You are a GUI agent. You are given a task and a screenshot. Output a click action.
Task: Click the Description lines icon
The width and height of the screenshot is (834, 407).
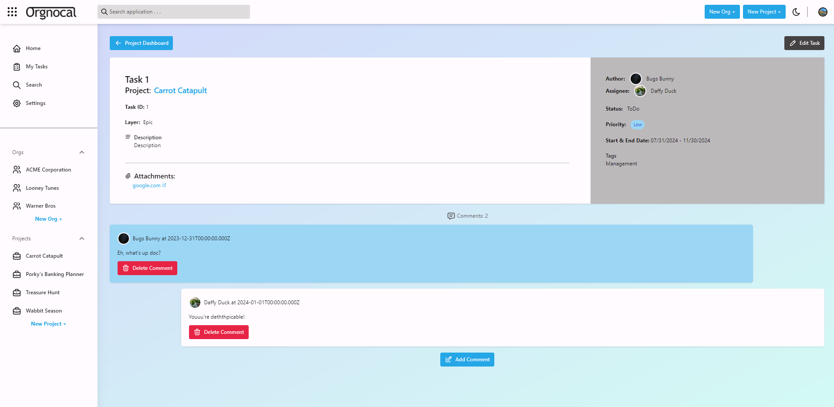[128, 137]
